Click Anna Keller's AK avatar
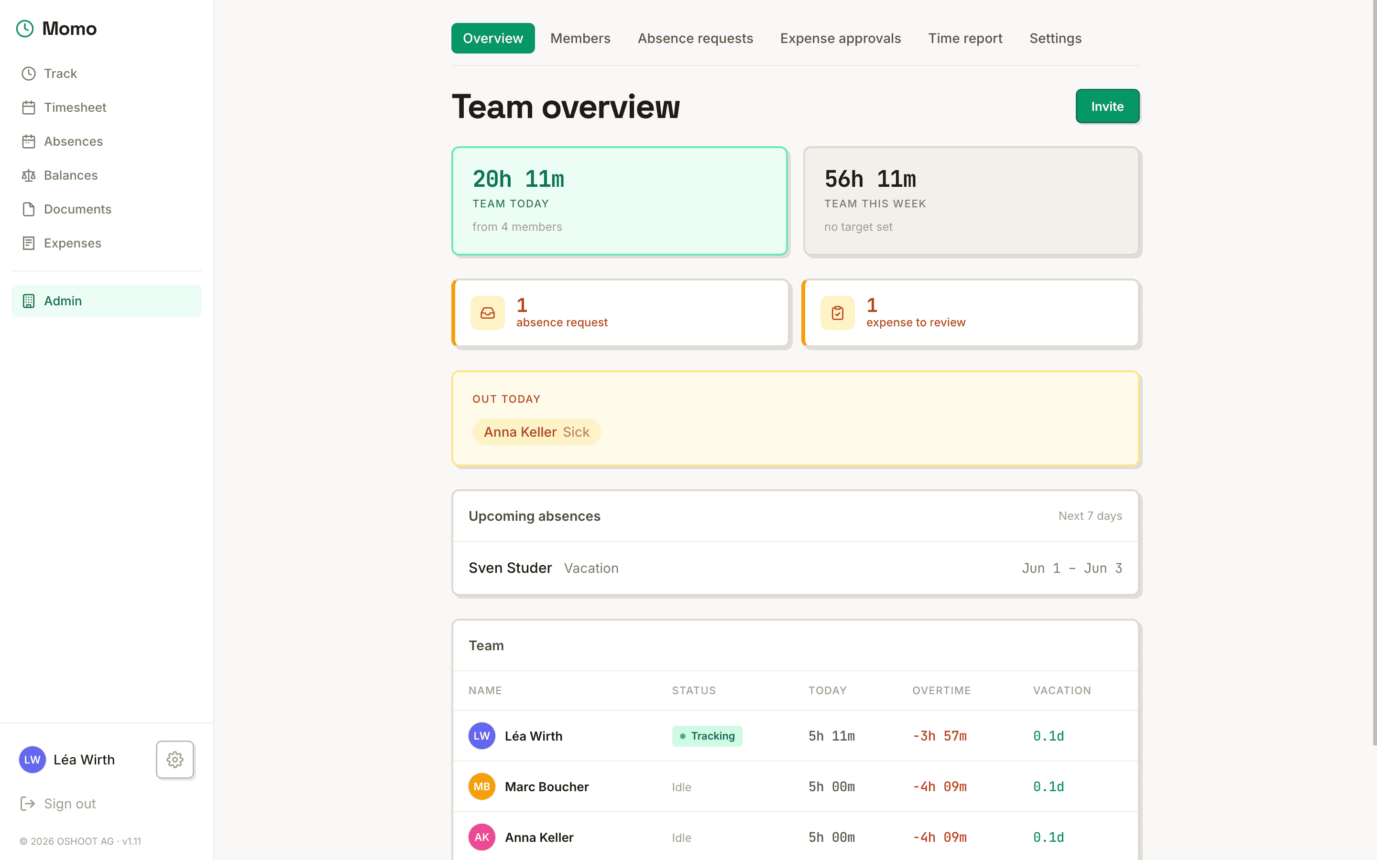Screen dimensions: 1377x860 [481, 837]
